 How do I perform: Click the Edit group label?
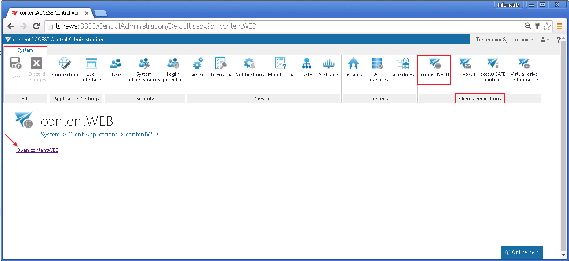(26, 99)
